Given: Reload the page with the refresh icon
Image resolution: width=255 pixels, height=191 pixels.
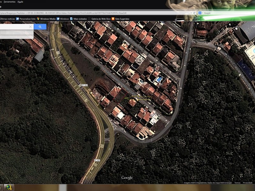Looking at the screenshot, I should point(194,13).
